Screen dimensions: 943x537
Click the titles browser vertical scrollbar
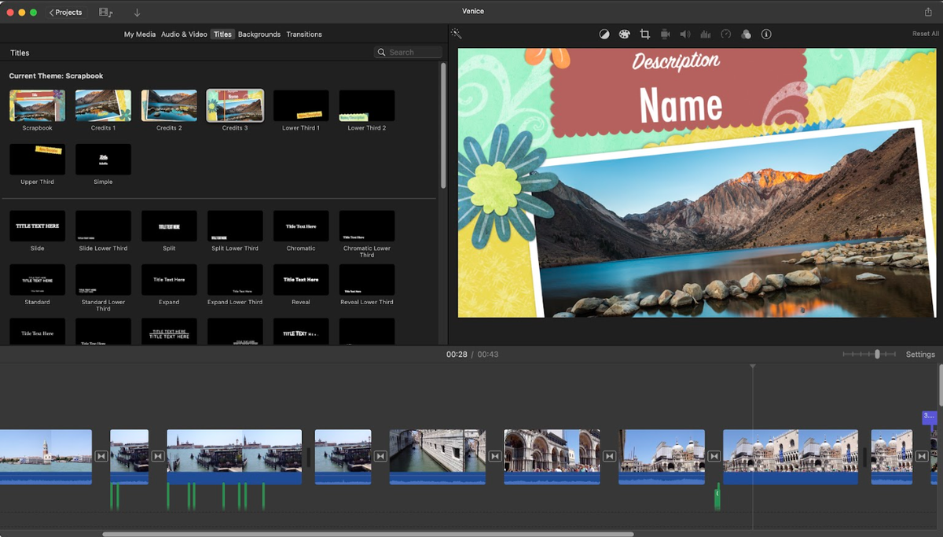(443, 126)
